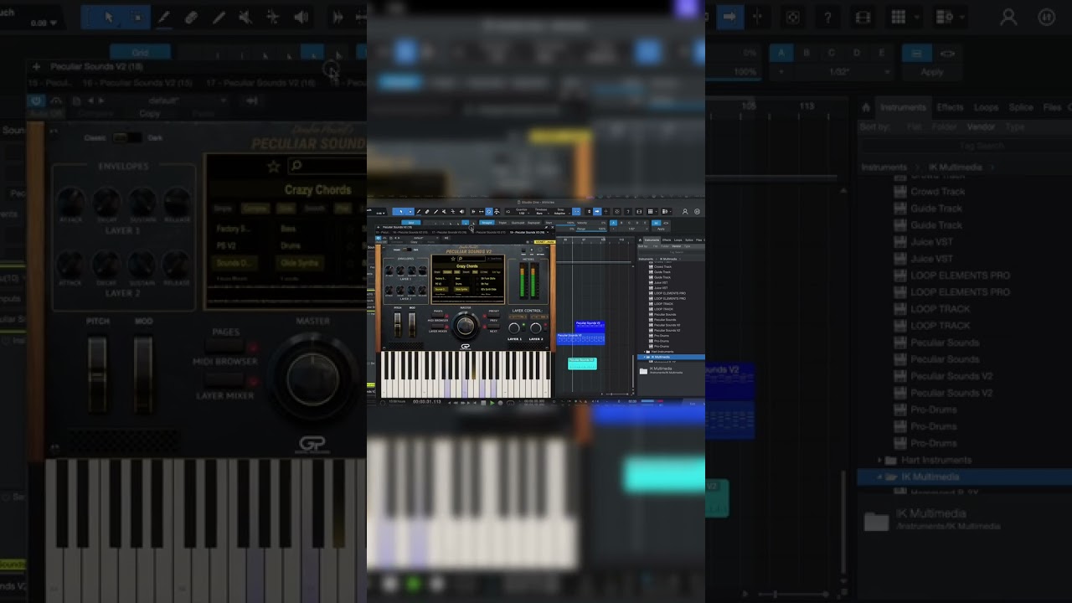Click the Record transport button
This screenshot has width=1072, height=603.
[x=500, y=403]
